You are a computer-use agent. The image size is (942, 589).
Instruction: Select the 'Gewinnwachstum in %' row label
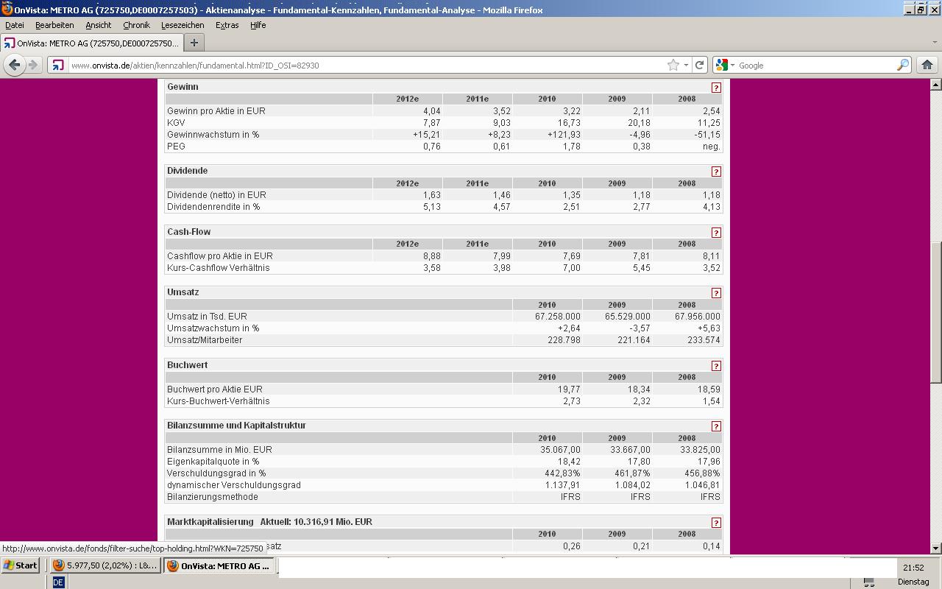[x=213, y=135]
